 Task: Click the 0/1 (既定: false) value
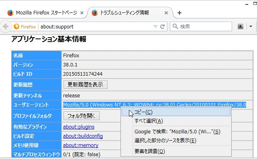click(x=82, y=154)
